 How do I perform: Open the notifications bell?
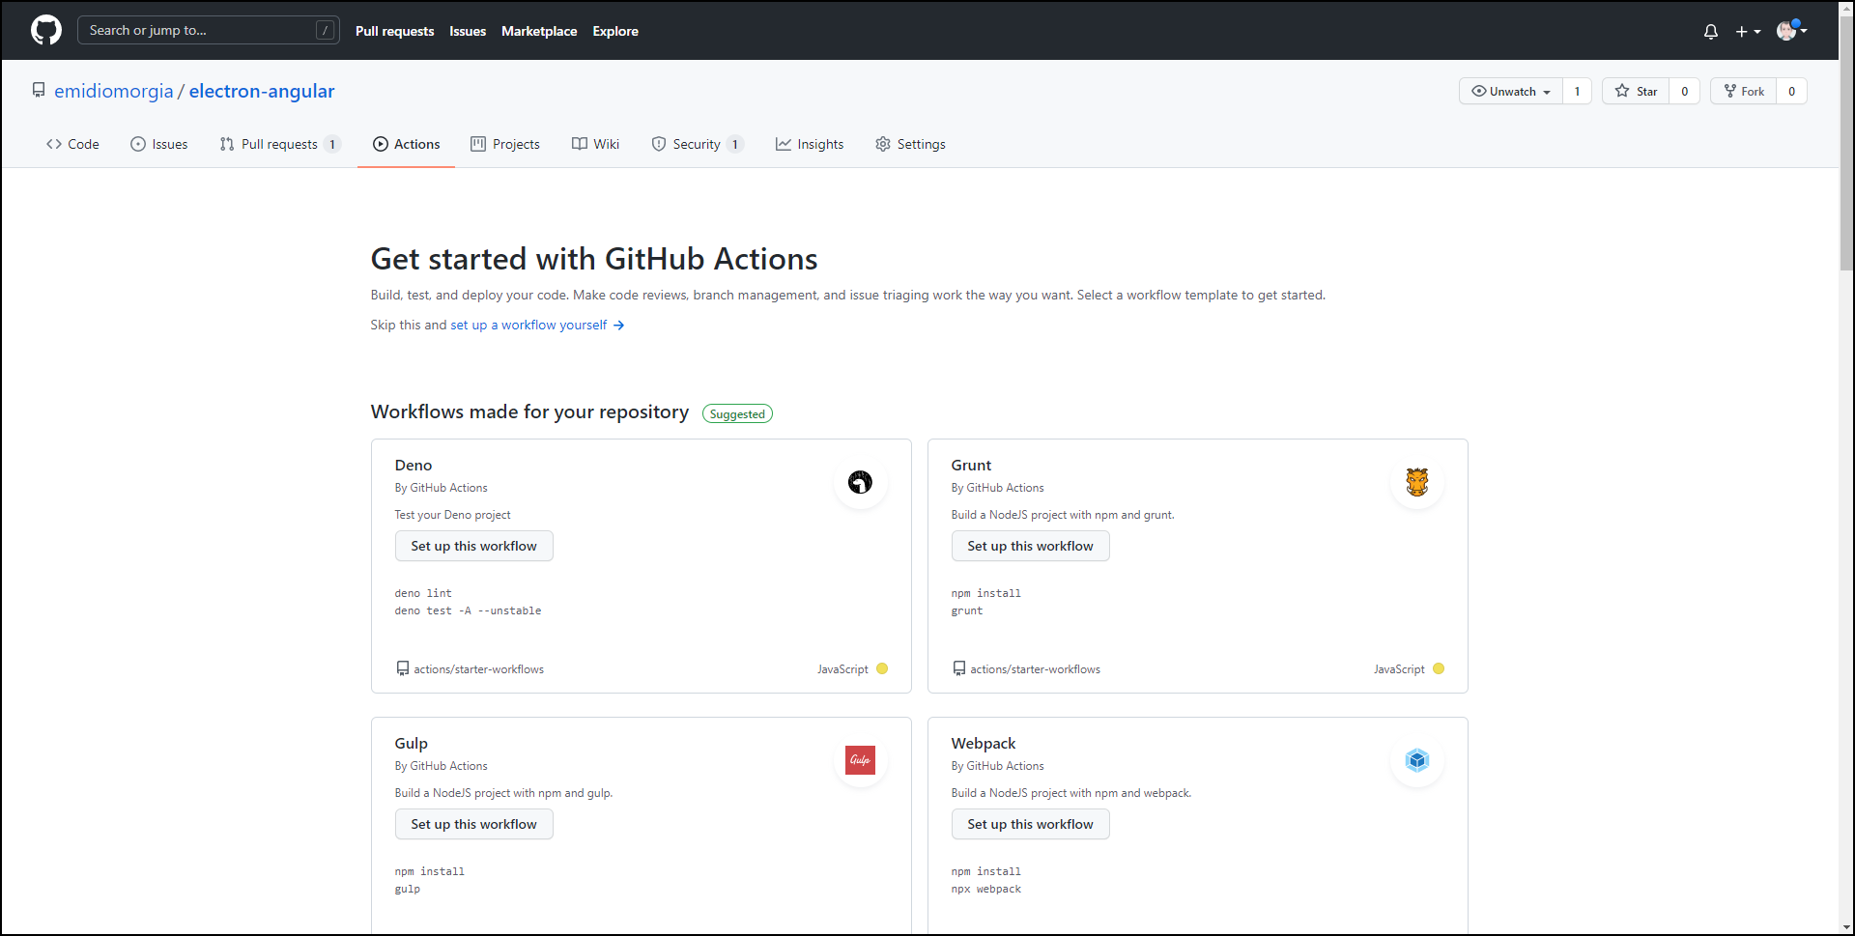pyautogui.click(x=1710, y=31)
